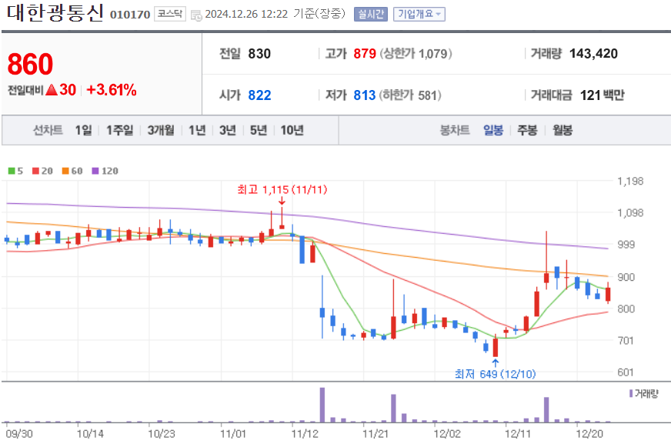Click the calendar icon beside the date
The width and height of the screenshot is (671, 447).
tap(196, 16)
